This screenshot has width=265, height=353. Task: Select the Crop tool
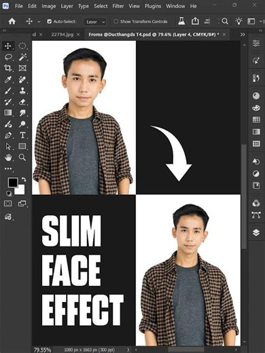point(8,68)
